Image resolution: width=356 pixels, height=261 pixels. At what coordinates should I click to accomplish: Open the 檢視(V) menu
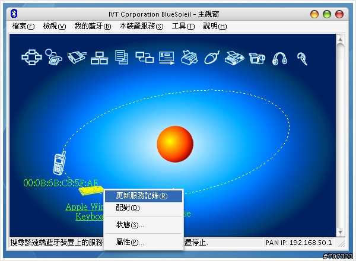coord(55,26)
